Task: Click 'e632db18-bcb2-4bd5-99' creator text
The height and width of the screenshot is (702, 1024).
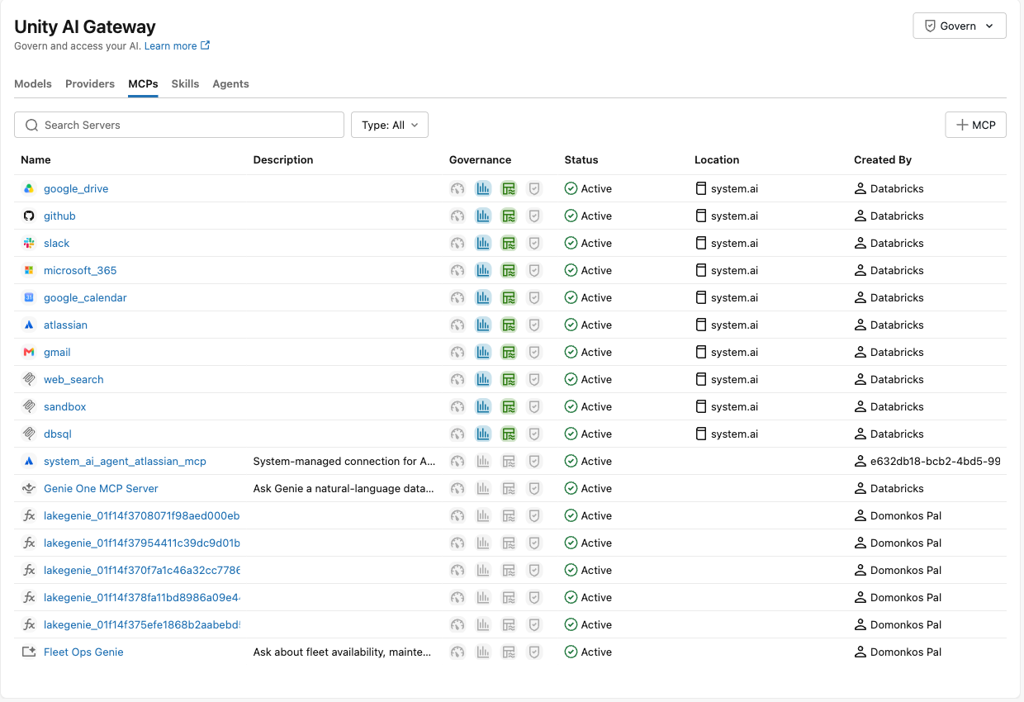Action: 935,461
